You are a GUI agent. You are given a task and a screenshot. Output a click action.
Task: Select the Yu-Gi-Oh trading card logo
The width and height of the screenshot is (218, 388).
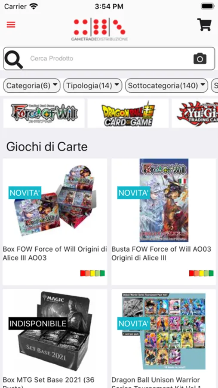coord(195,113)
